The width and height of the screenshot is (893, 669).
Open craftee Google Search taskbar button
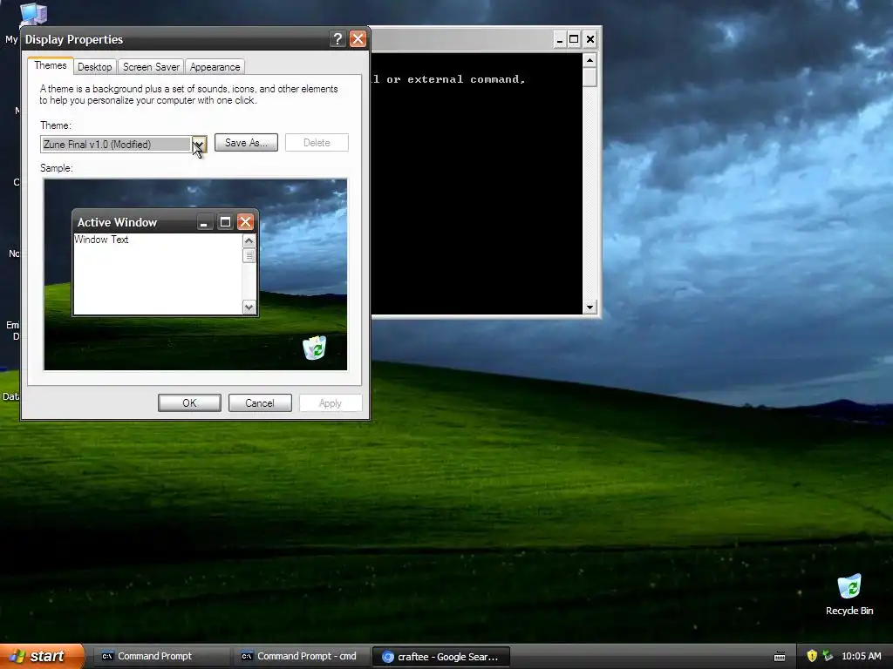(x=440, y=657)
